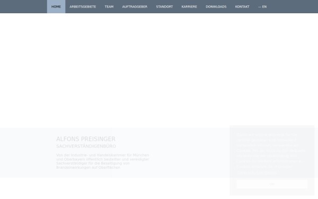Go to the KONTAKT page

coord(242,6)
